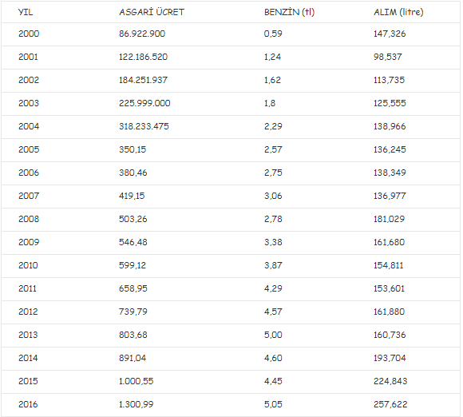
Task: Click the year 2003 row label
Action: click(x=29, y=103)
